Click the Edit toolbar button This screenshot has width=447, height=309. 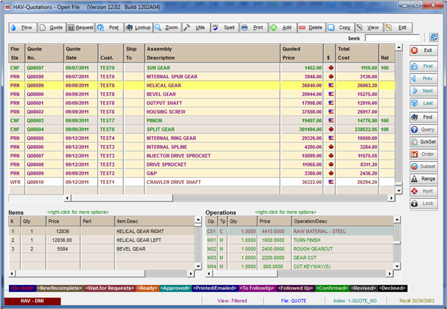pos(398,28)
